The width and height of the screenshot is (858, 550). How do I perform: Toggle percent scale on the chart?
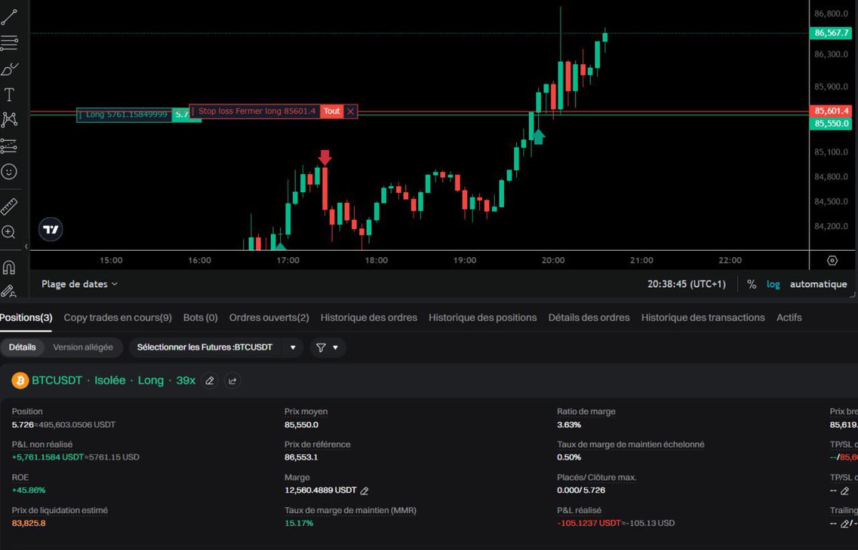click(x=751, y=284)
